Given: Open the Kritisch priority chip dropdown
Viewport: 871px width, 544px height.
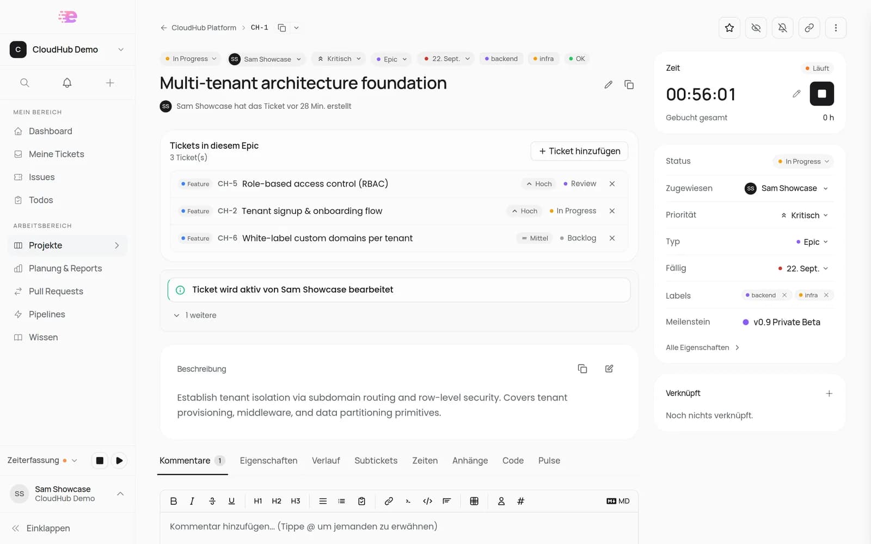Looking at the screenshot, I should 340,59.
